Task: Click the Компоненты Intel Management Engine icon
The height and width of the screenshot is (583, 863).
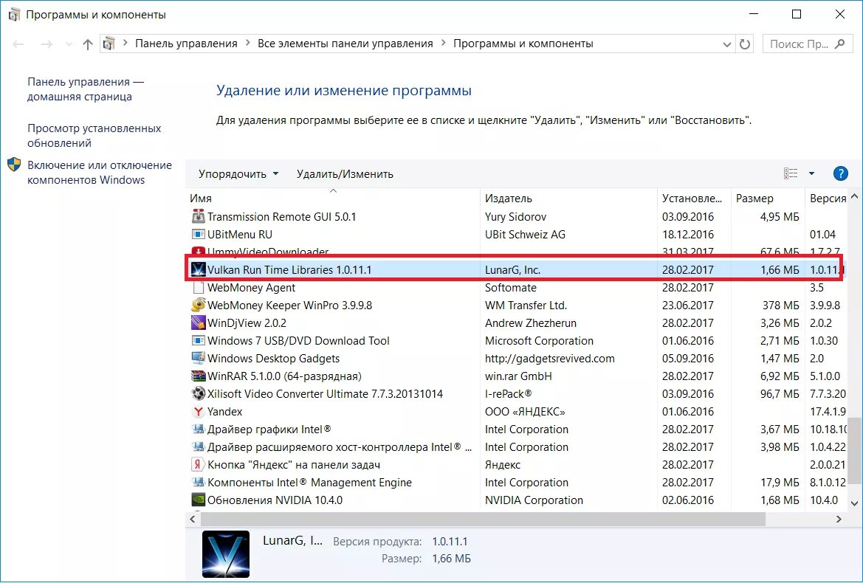Action: [x=198, y=483]
